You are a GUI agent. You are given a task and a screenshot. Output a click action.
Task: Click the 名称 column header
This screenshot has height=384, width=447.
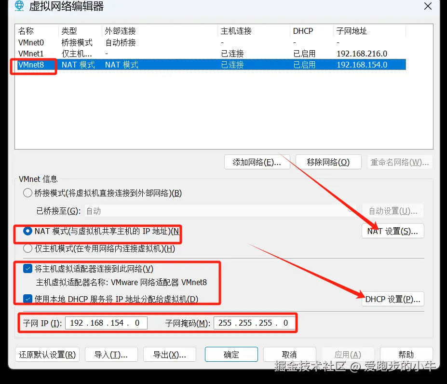[37, 31]
